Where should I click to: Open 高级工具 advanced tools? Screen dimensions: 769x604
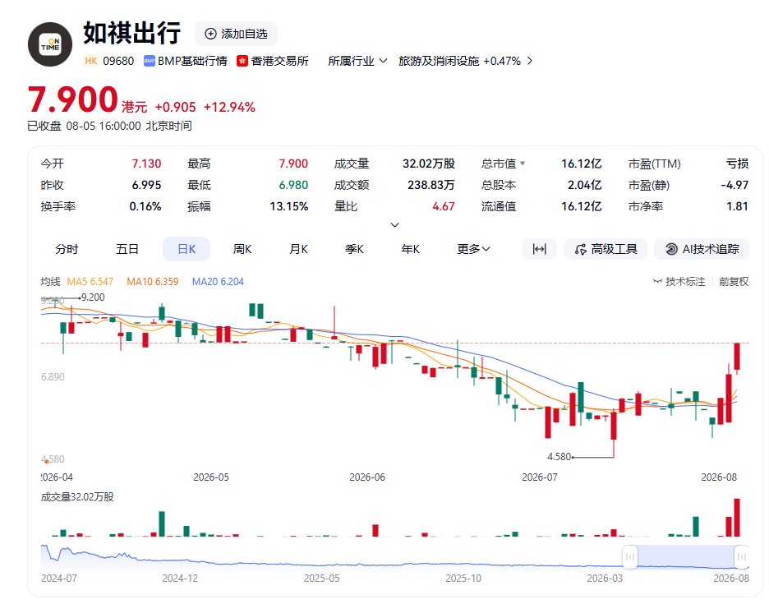pos(606,249)
